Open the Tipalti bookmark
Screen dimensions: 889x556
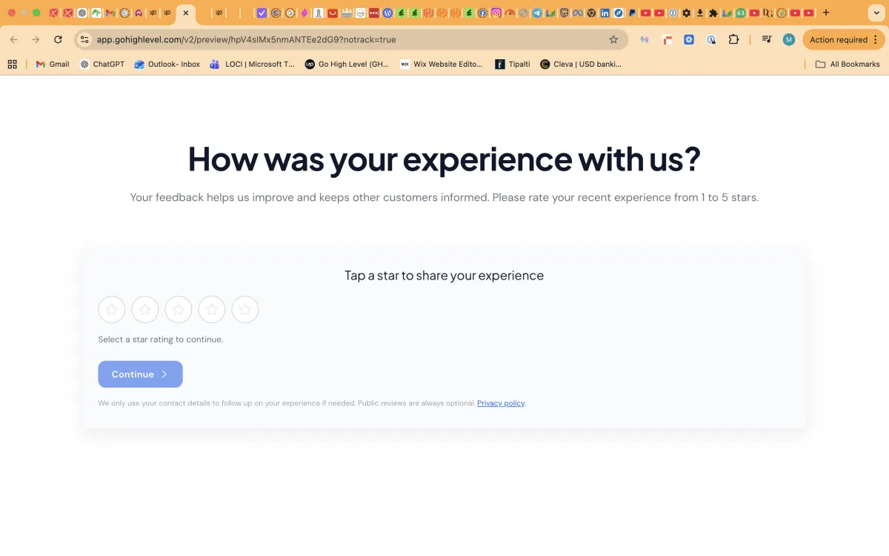(x=513, y=64)
